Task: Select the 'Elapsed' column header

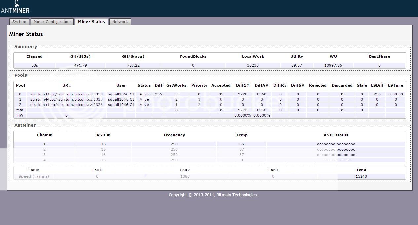Action: [x=34, y=56]
